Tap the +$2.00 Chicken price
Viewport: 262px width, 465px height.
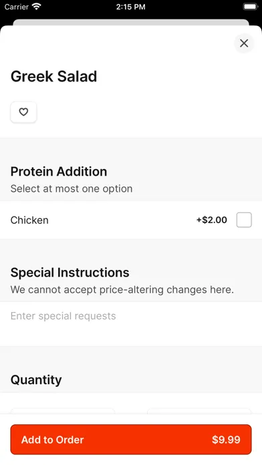coord(212,220)
